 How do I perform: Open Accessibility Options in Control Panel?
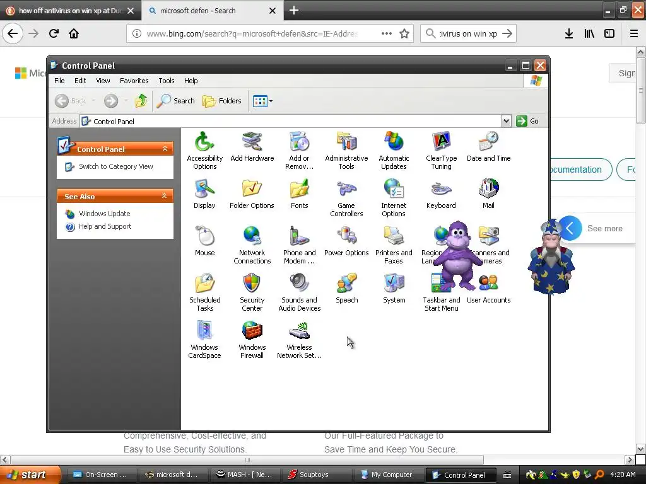tap(205, 151)
